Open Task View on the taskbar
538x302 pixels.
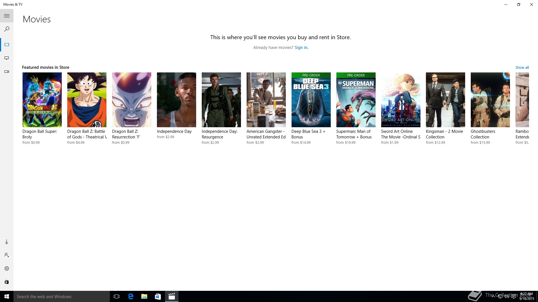pos(117,296)
